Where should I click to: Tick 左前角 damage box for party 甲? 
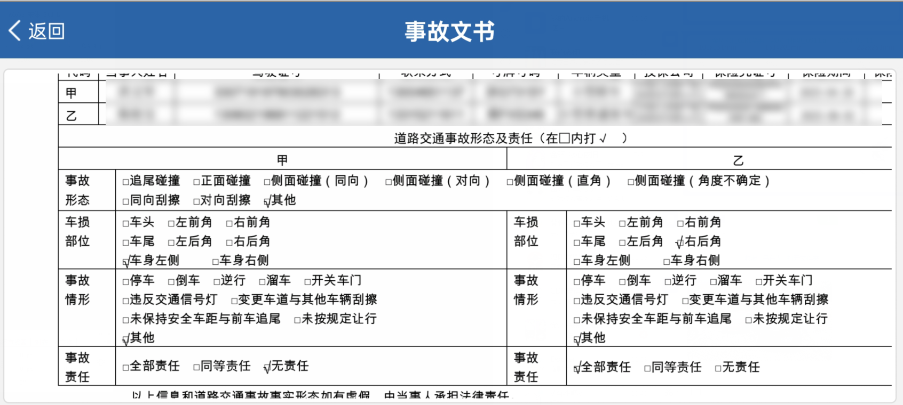tap(171, 223)
